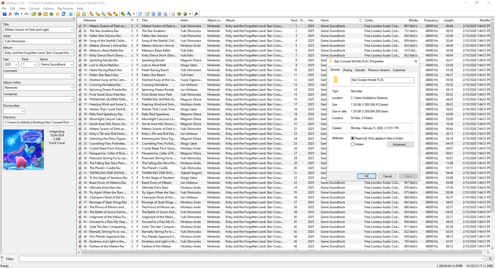This screenshot has width=495, height=268.
Task: Expand the Genre dropdown
Action: point(72,64)
